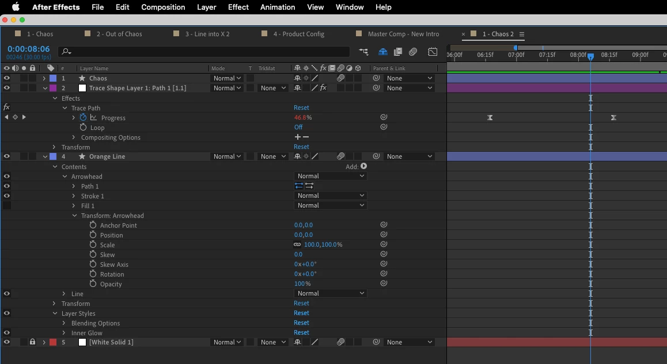The width and height of the screenshot is (667, 364).
Task: Click the Position stopwatch under Transform: Arrowhead
Action: (93, 235)
